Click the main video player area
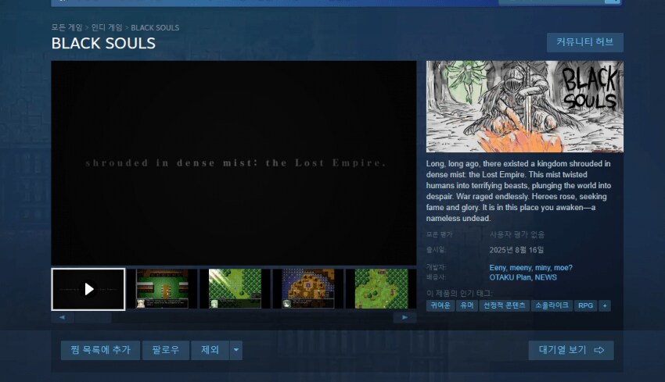Viewport: 665px width, 382px height. pos(234,163)
